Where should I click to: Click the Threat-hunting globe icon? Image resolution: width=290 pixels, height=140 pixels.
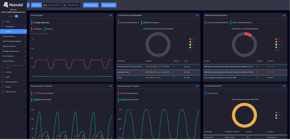coord(3,66)
